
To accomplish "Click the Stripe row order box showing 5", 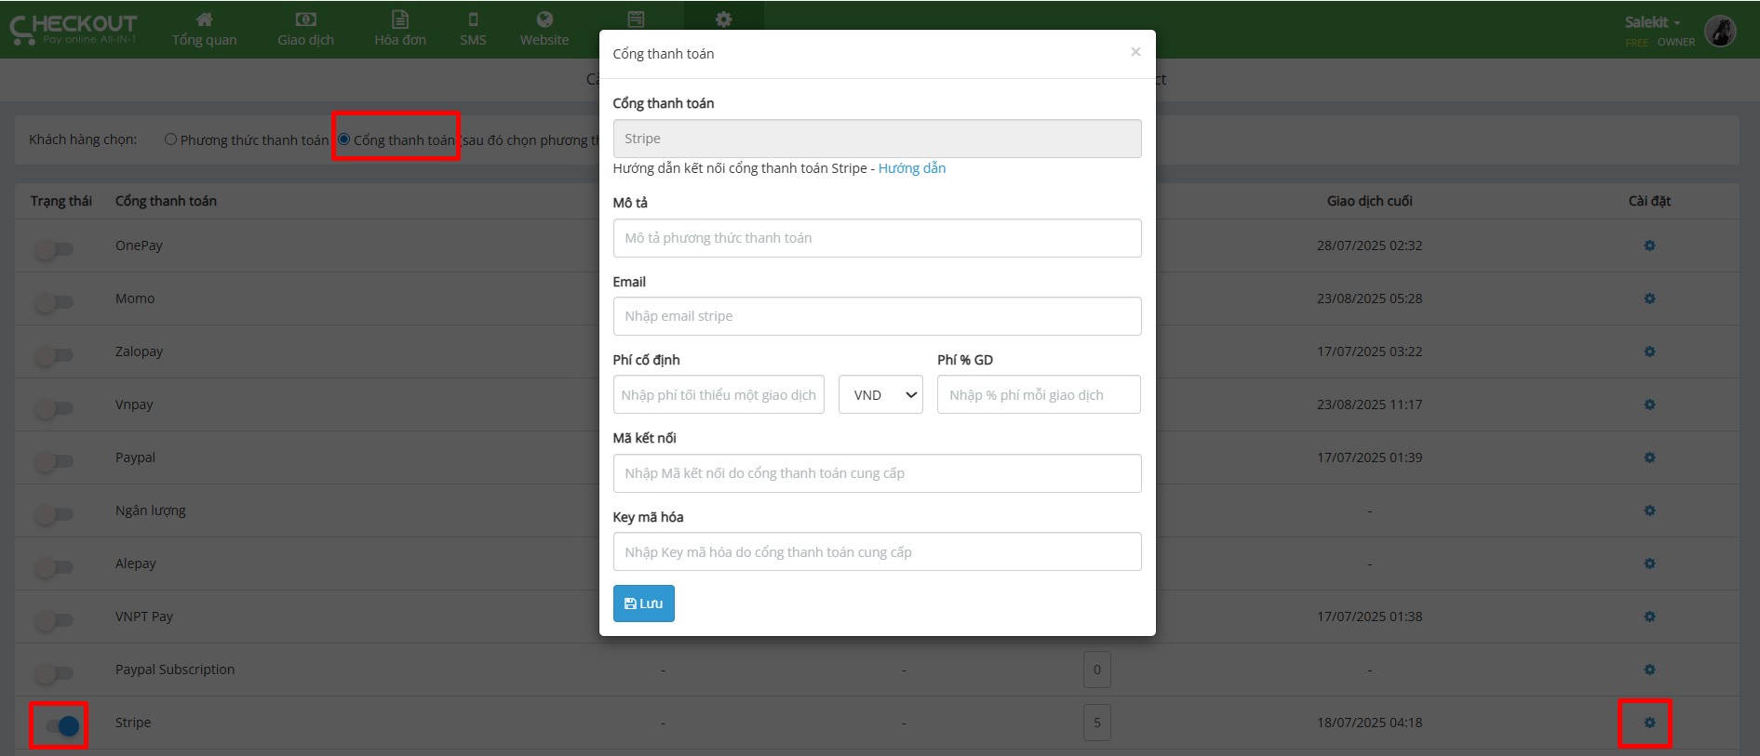I will [1097, 723].
